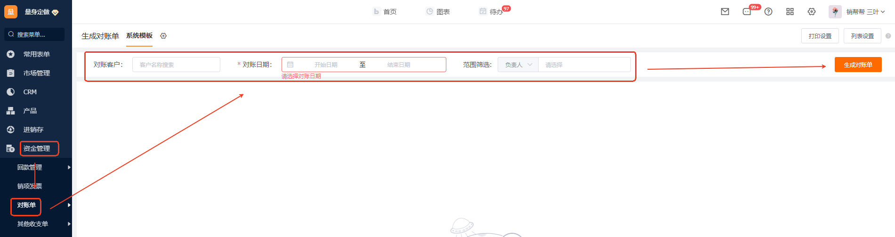Open the 打印设置 button
Image resolution: width=895 pixels, height=237 pixels.
(x=820, y=36)
